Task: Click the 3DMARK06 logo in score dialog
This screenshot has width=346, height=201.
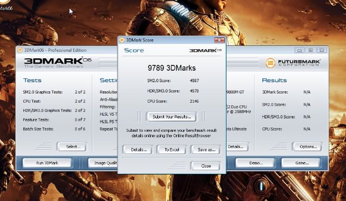Action: pyautogui.click(x=205, y=50)
